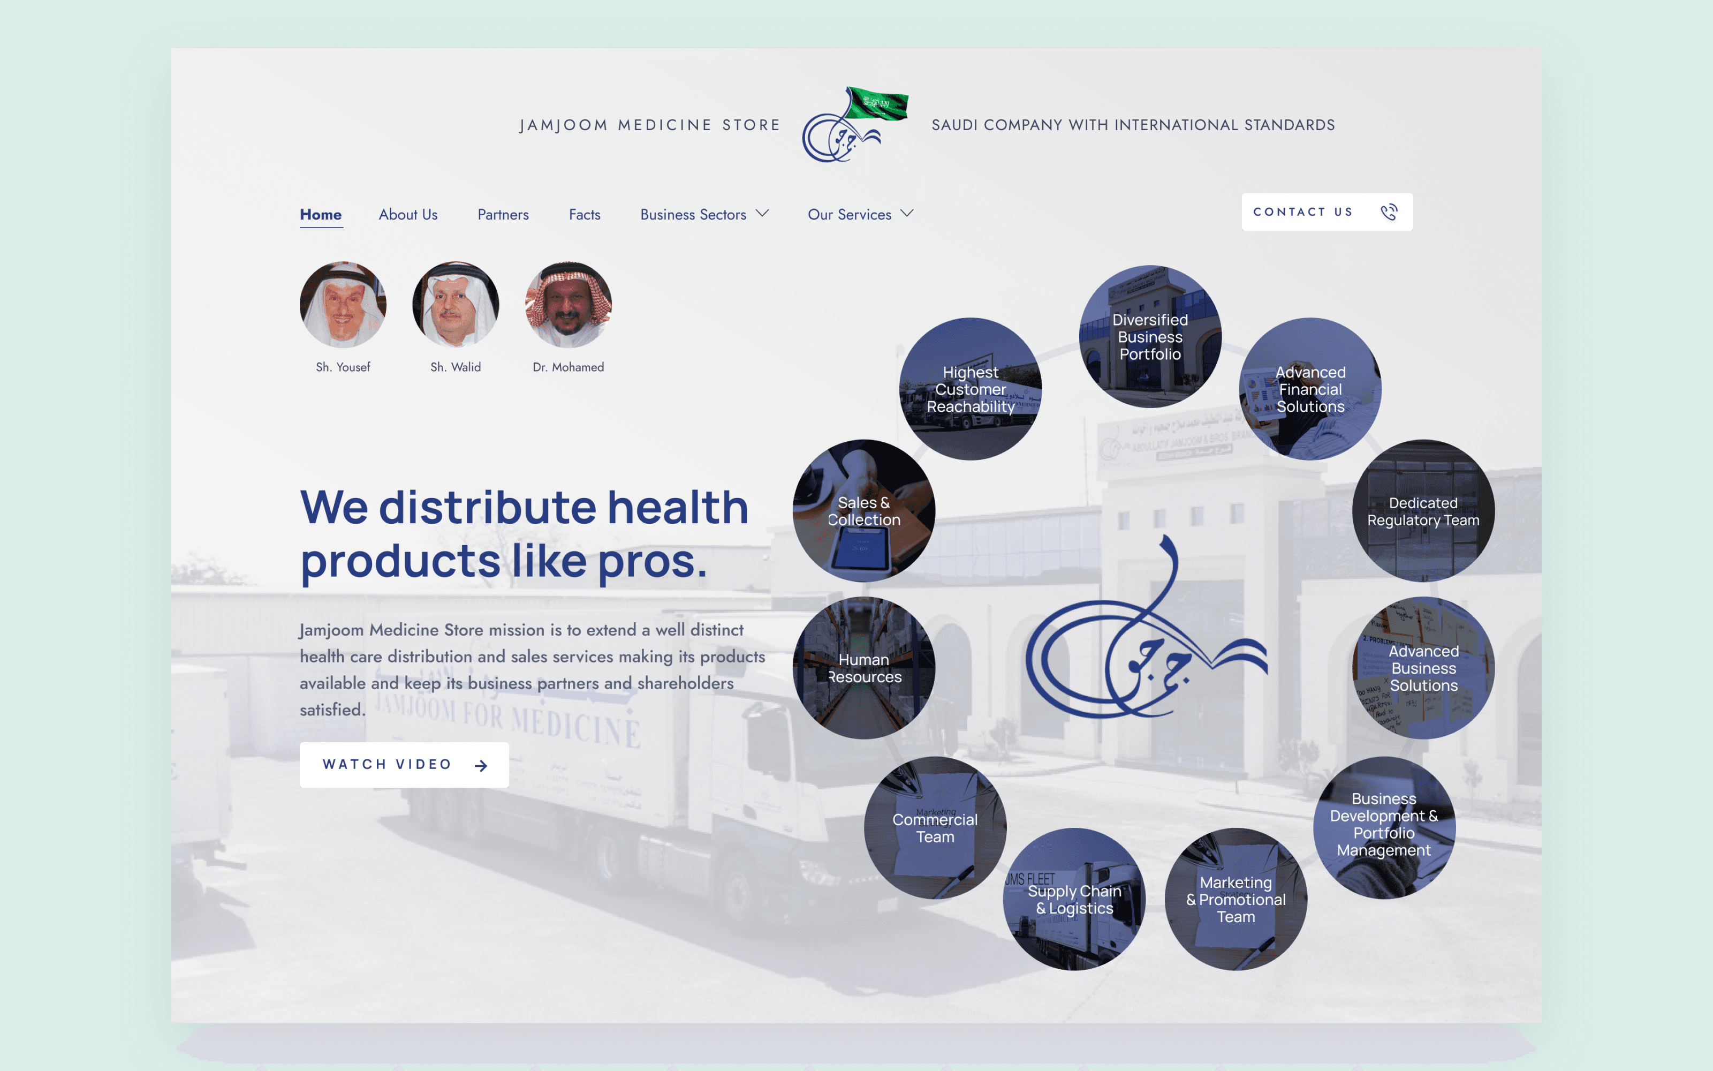Click the Watch Video button
The height and width of the screenshot is (1071, 1713).
[x=404, y=765]
